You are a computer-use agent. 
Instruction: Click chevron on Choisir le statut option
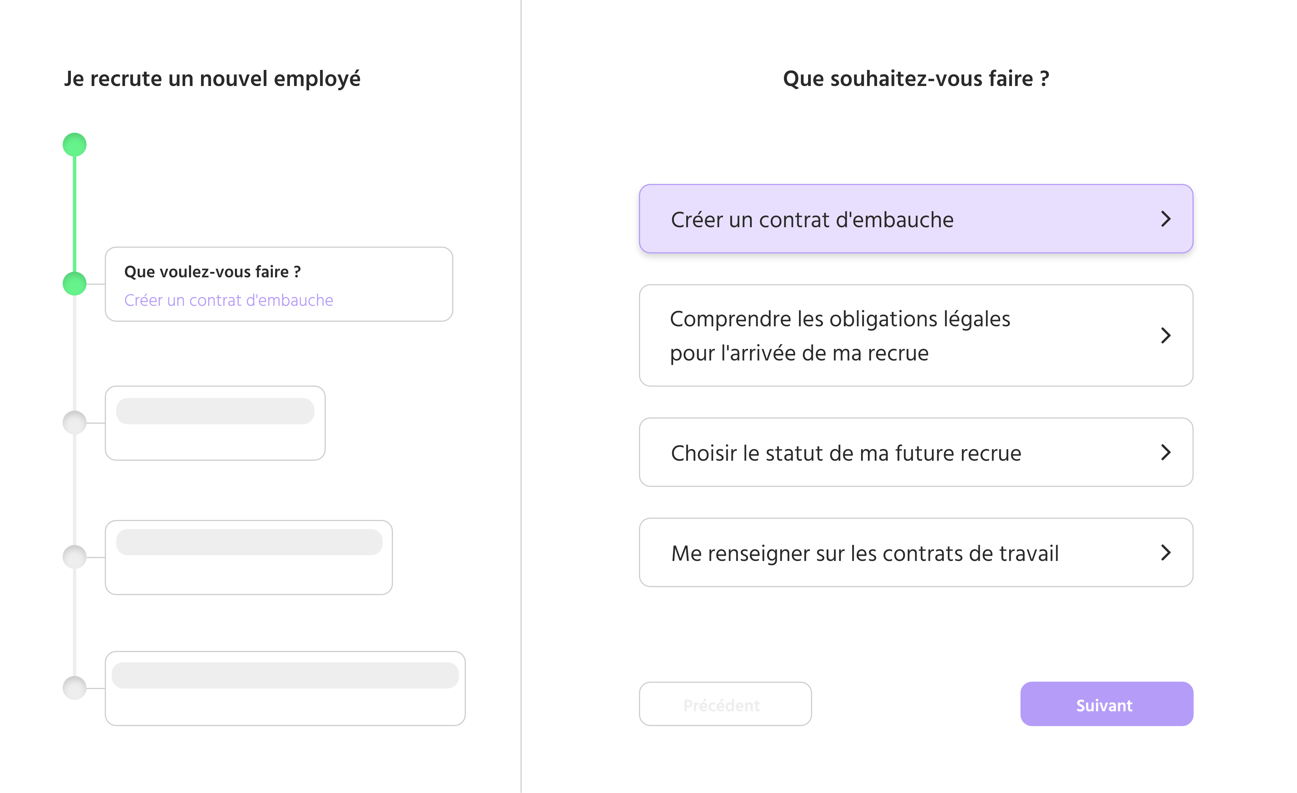[1165, 452]
